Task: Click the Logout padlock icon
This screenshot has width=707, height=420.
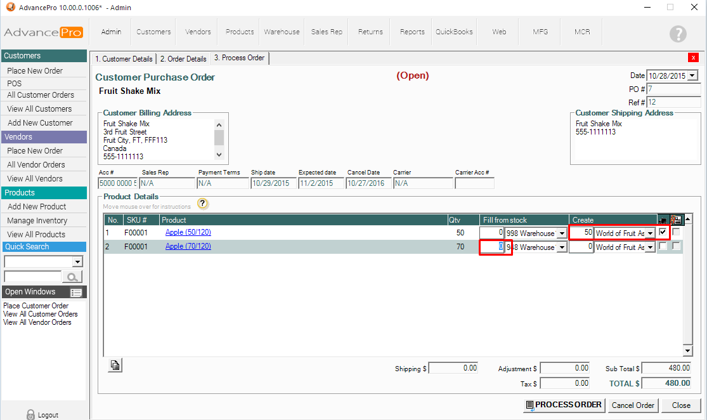Action: click(x=30, y=415)
